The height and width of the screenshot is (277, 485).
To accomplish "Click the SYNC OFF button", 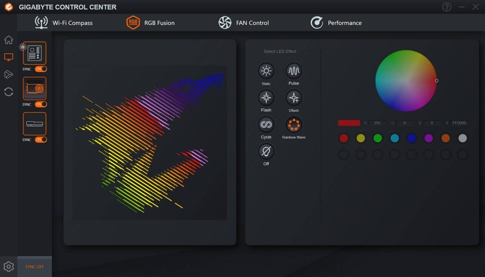I will [34, 267].
